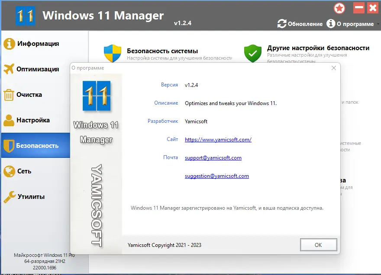Click the red star icon near window controls
This screenshot has width=381, height=275.
339,8
